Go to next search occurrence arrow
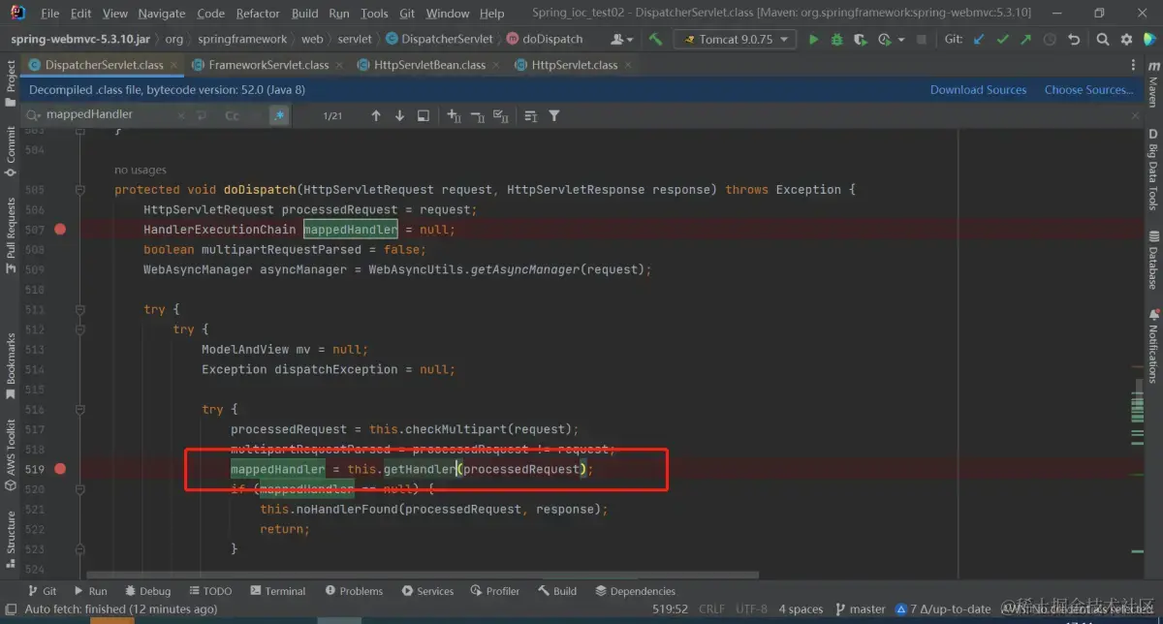The height and width of the screenshot is (624, 1163). click(399, 115)
